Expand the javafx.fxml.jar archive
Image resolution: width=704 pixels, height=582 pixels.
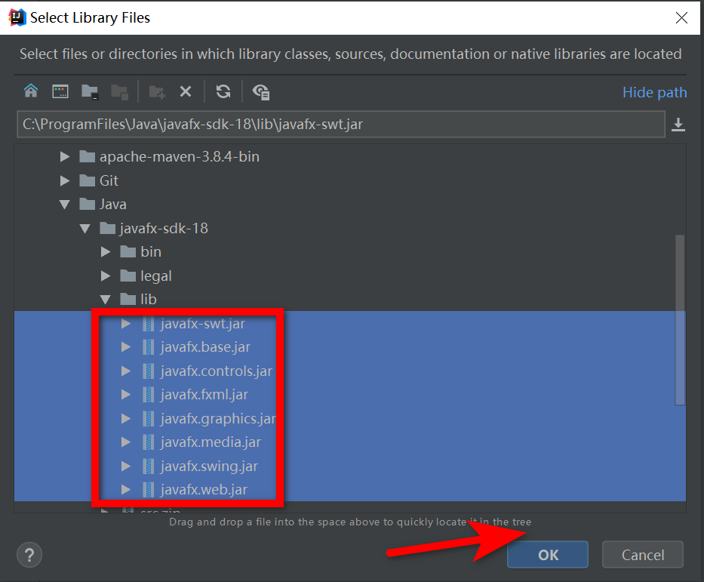click(126, 395)
